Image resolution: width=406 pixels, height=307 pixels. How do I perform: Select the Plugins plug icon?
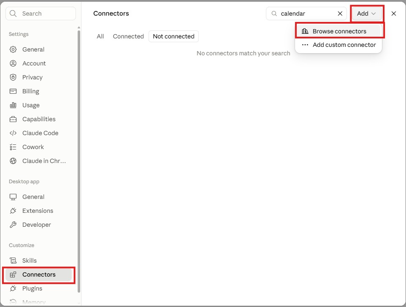[x=13, y=288]
